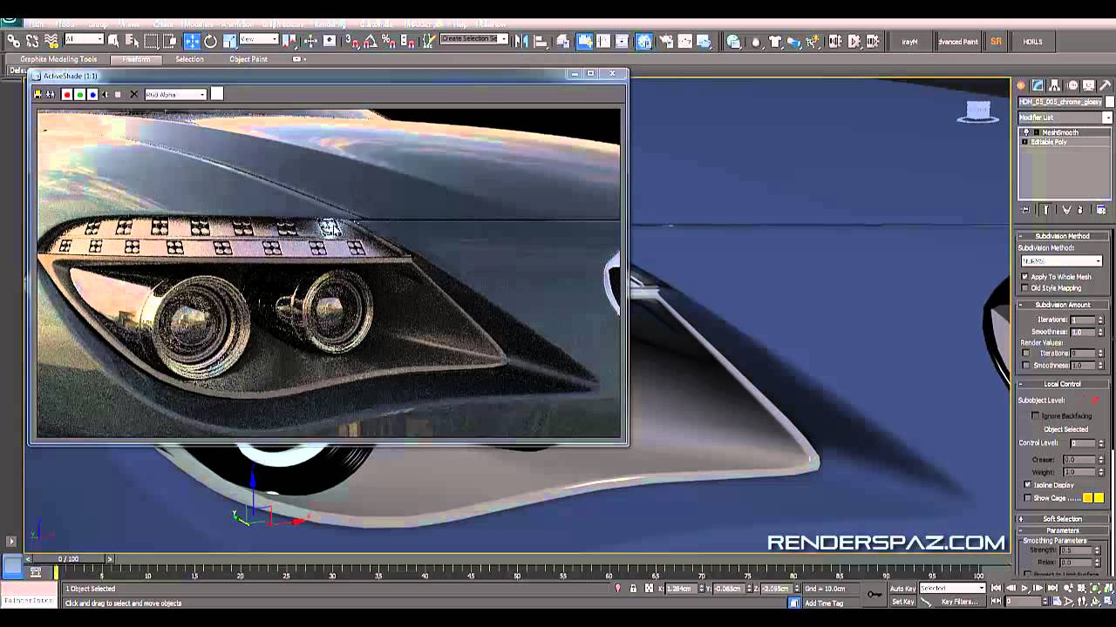Toggle the Angle Snap icon
1116x627 pixels.
click(x=371, y=41)
